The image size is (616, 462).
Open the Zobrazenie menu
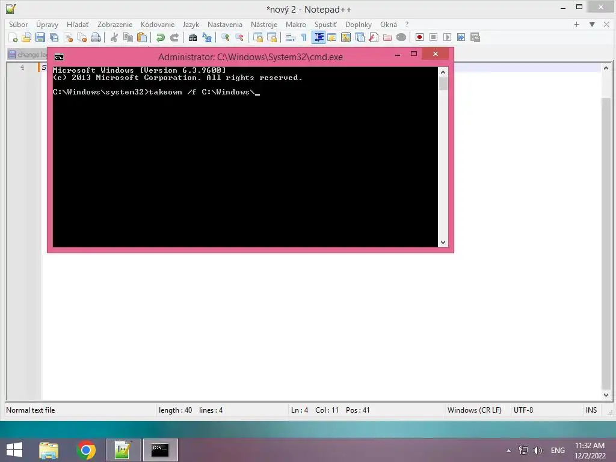pos(115,24)
